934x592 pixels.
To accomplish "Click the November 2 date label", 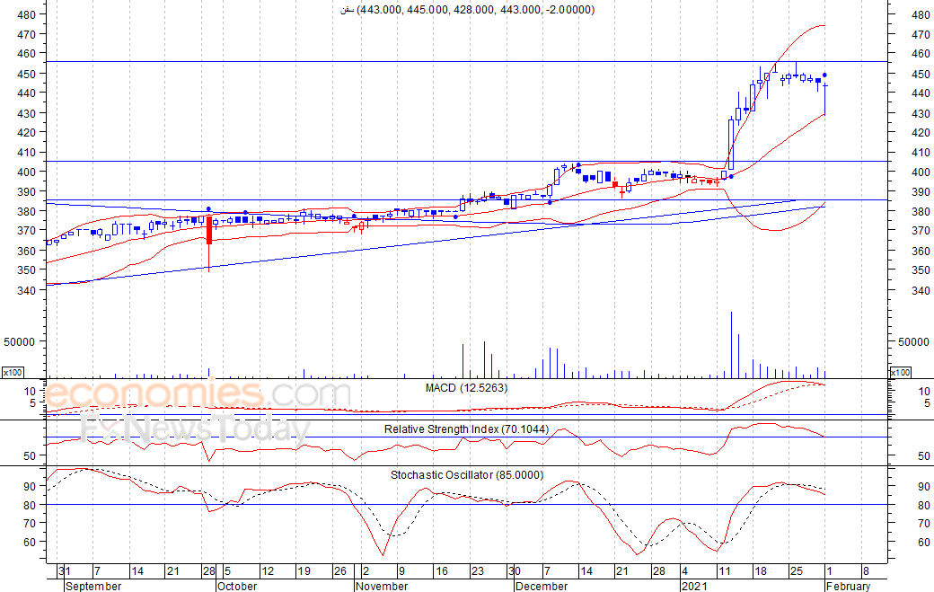I will coord(366,571).
